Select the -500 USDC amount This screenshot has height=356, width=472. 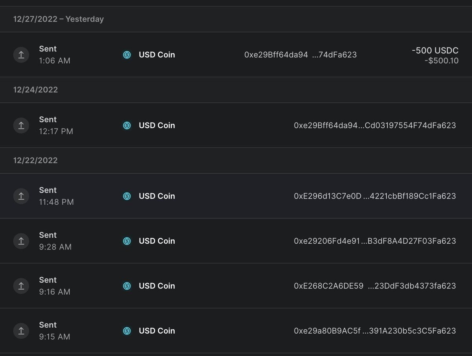[435, 50]
